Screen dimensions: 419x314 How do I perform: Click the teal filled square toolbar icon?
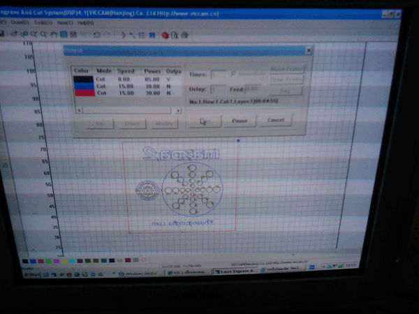[x=64, y=34]
